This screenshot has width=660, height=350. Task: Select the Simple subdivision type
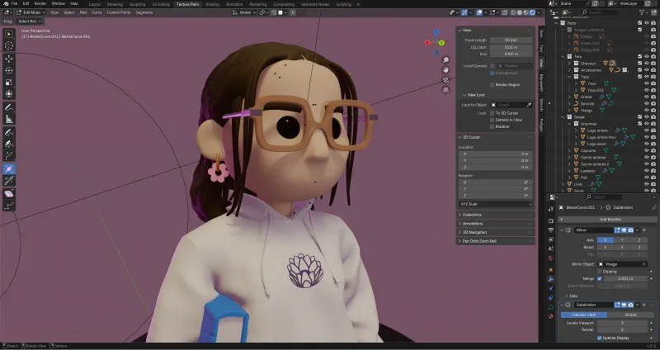tap(630, 315)
